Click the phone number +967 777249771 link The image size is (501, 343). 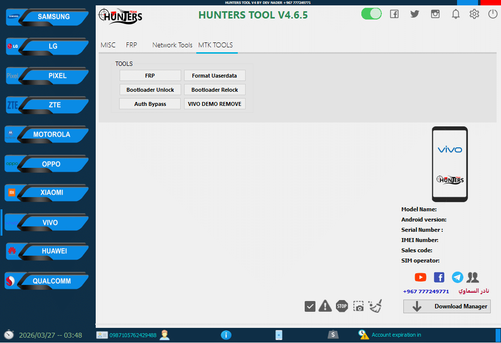[426, 291]
